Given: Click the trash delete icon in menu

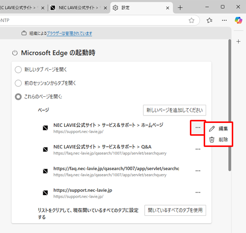Looking at the screenshot, I should pyautogui.click(x=212, y=140).
